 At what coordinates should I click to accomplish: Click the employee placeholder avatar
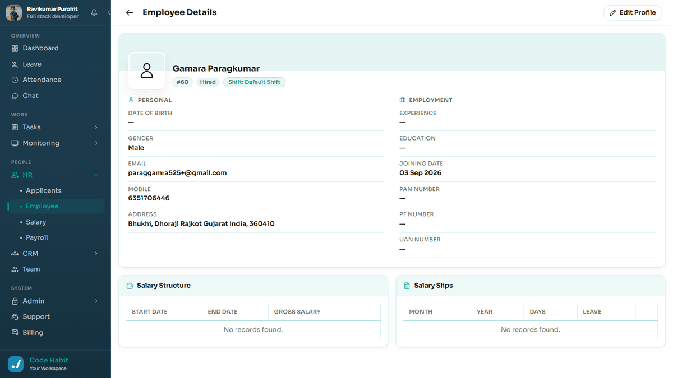tap(147, 71)
